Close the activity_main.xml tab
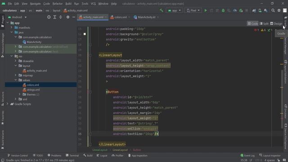288x162 pixels. [106, 17]
